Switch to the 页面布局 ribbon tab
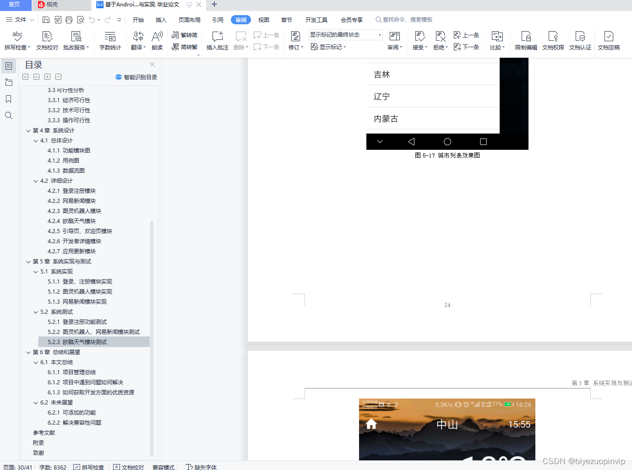 [190, 20]
